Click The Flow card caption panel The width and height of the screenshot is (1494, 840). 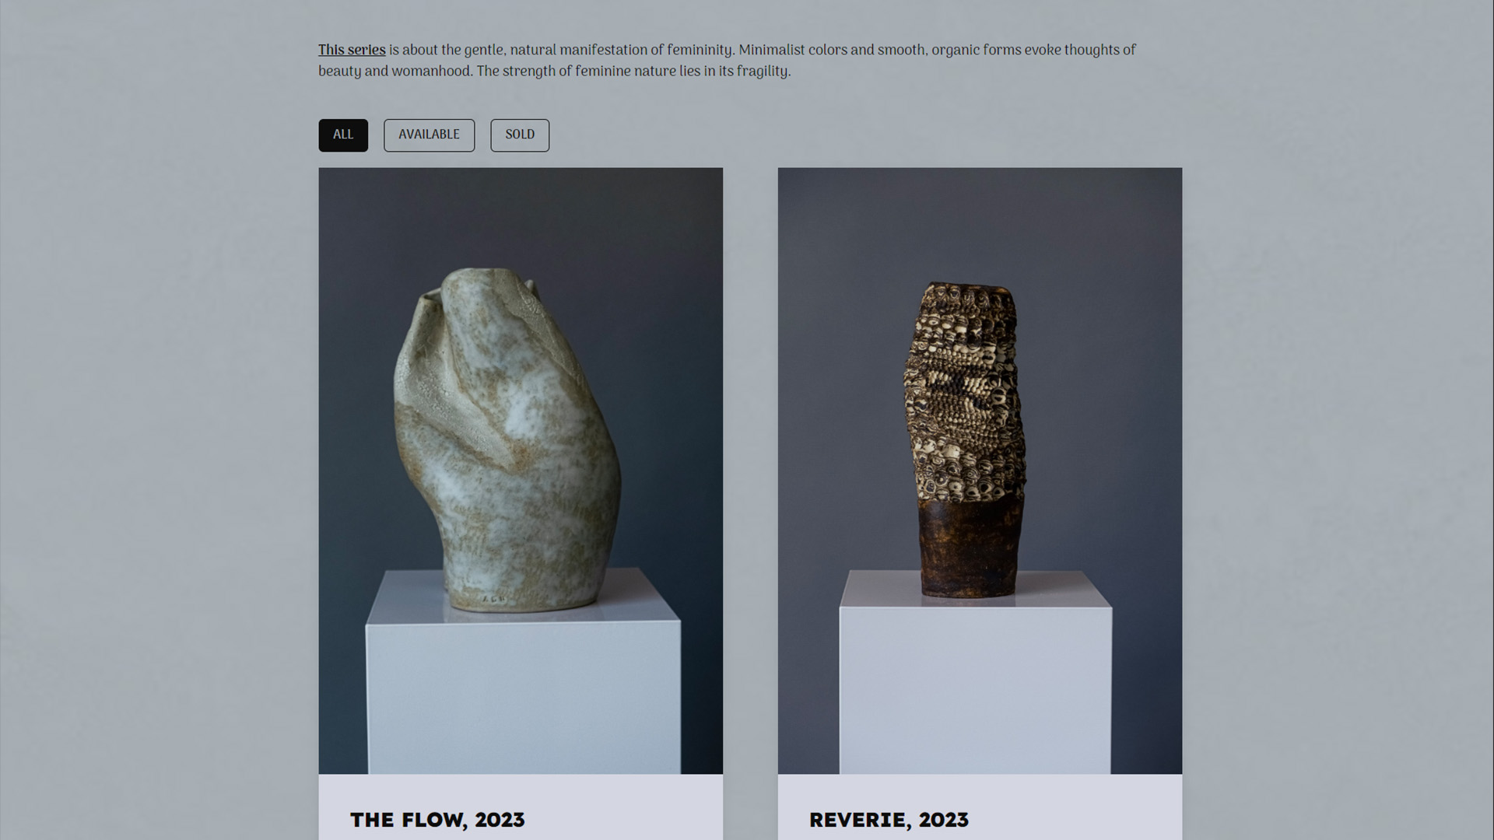[521, 807]
